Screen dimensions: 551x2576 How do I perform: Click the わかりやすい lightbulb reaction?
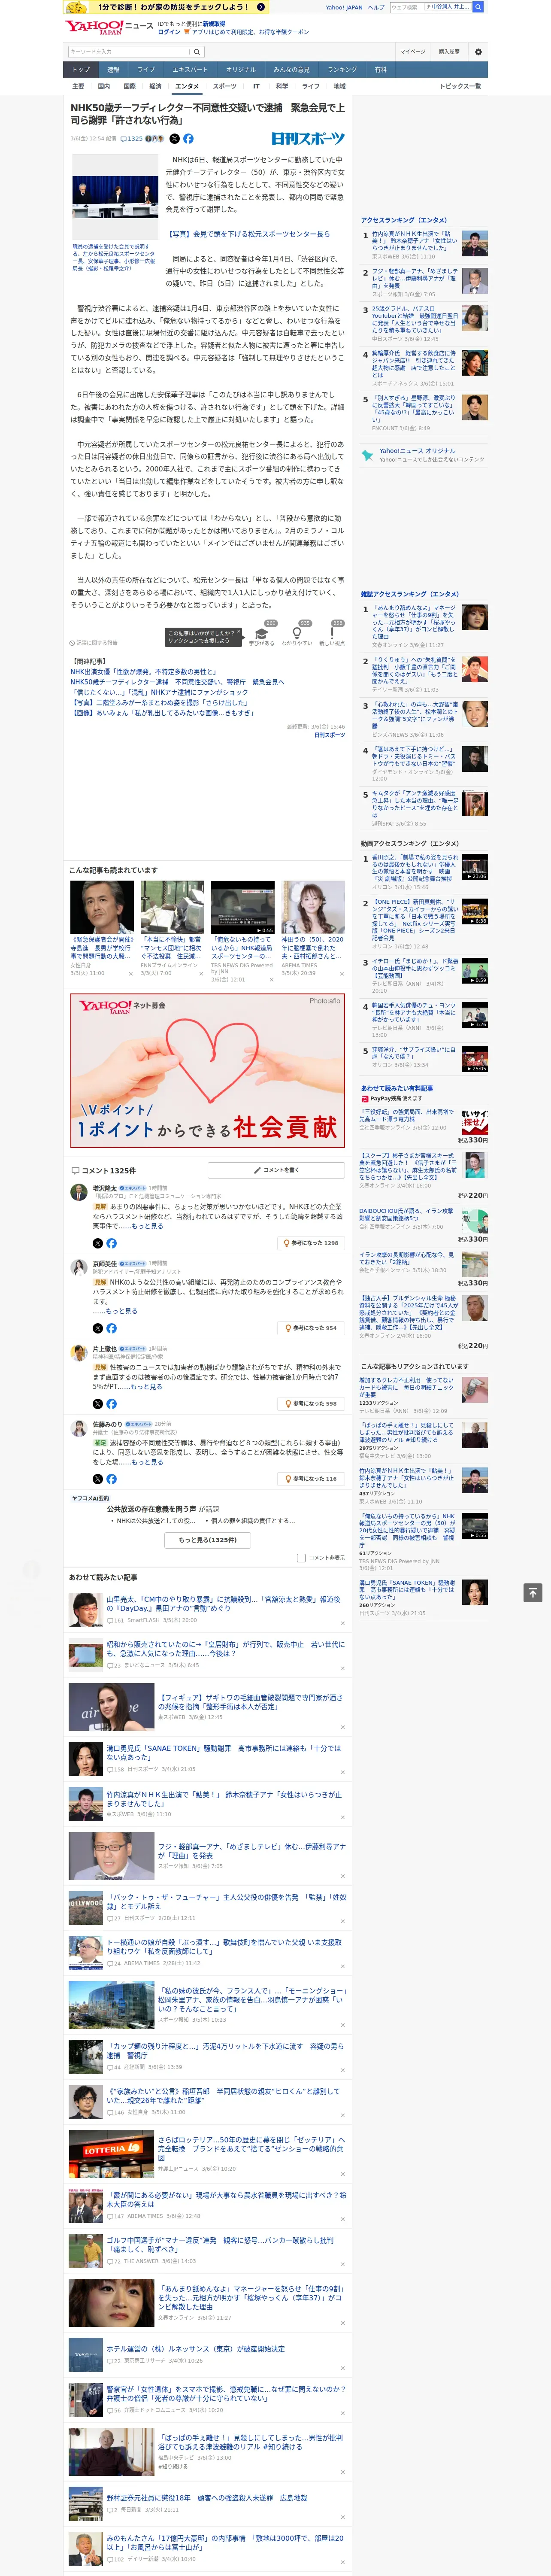coord(296,632)
